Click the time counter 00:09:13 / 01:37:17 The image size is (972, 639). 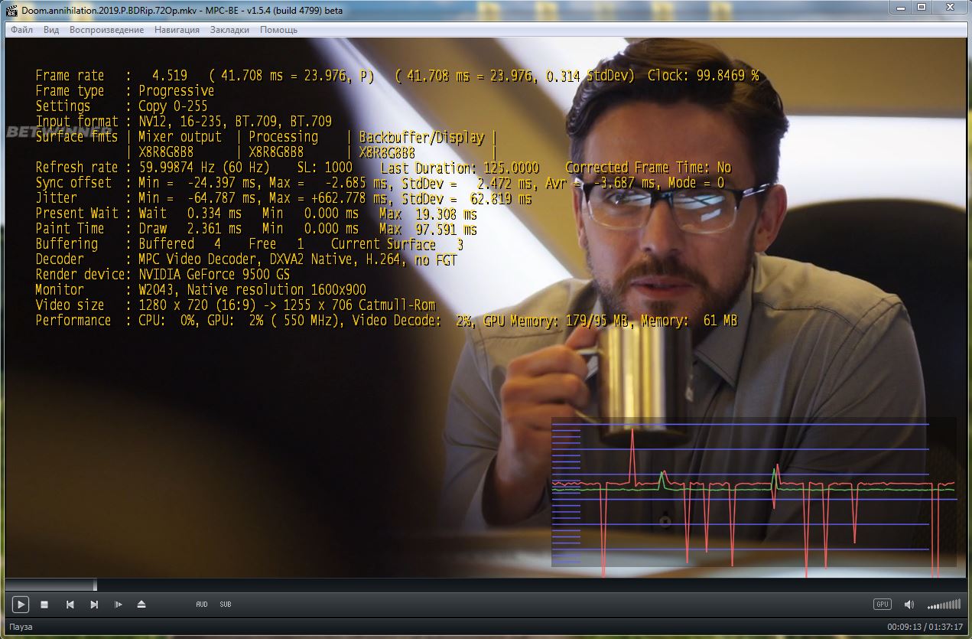pyautogui.click(x=925, y=627)
